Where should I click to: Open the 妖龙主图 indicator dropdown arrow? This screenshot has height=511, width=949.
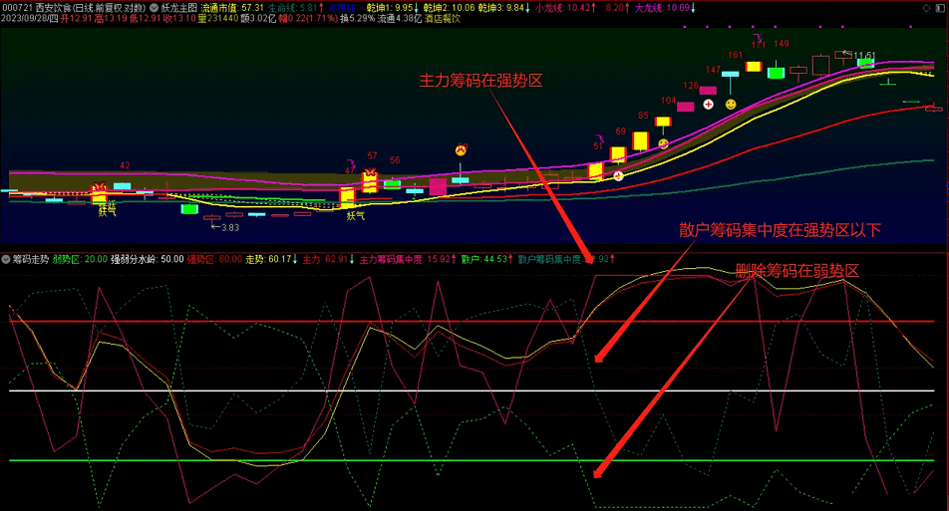(154, 8)
